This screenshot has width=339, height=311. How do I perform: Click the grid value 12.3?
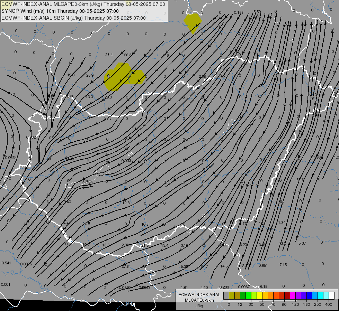(x=126, y=202)
